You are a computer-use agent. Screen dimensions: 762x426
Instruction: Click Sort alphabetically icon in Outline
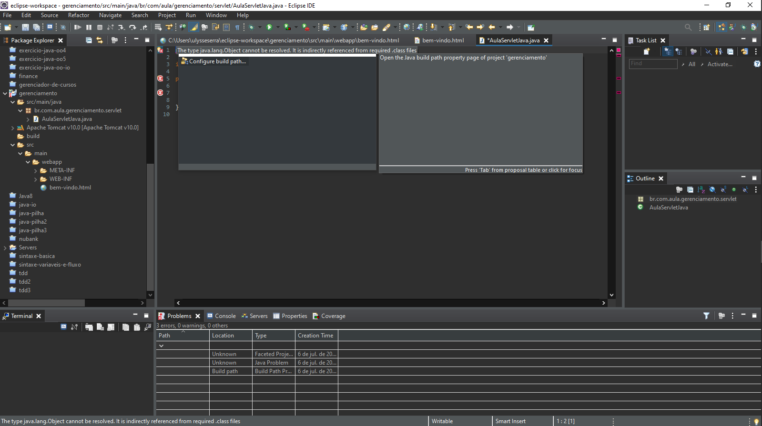(701, 189)
